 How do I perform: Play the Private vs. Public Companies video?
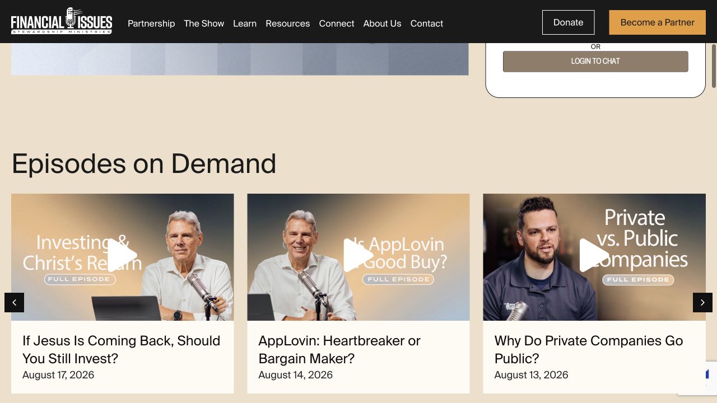[594, 255]
